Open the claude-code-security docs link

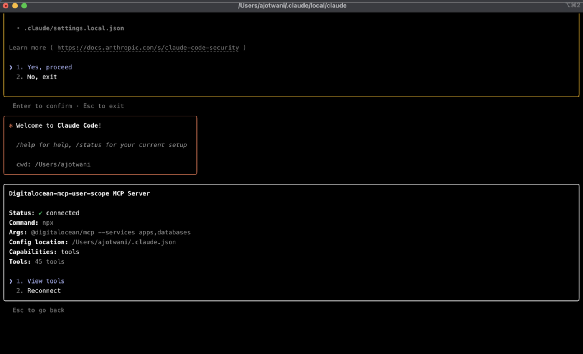[148, 48]
